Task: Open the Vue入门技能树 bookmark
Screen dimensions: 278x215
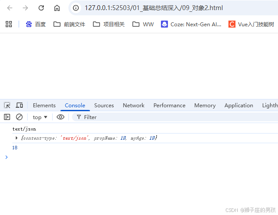Action: click(251, 24)
